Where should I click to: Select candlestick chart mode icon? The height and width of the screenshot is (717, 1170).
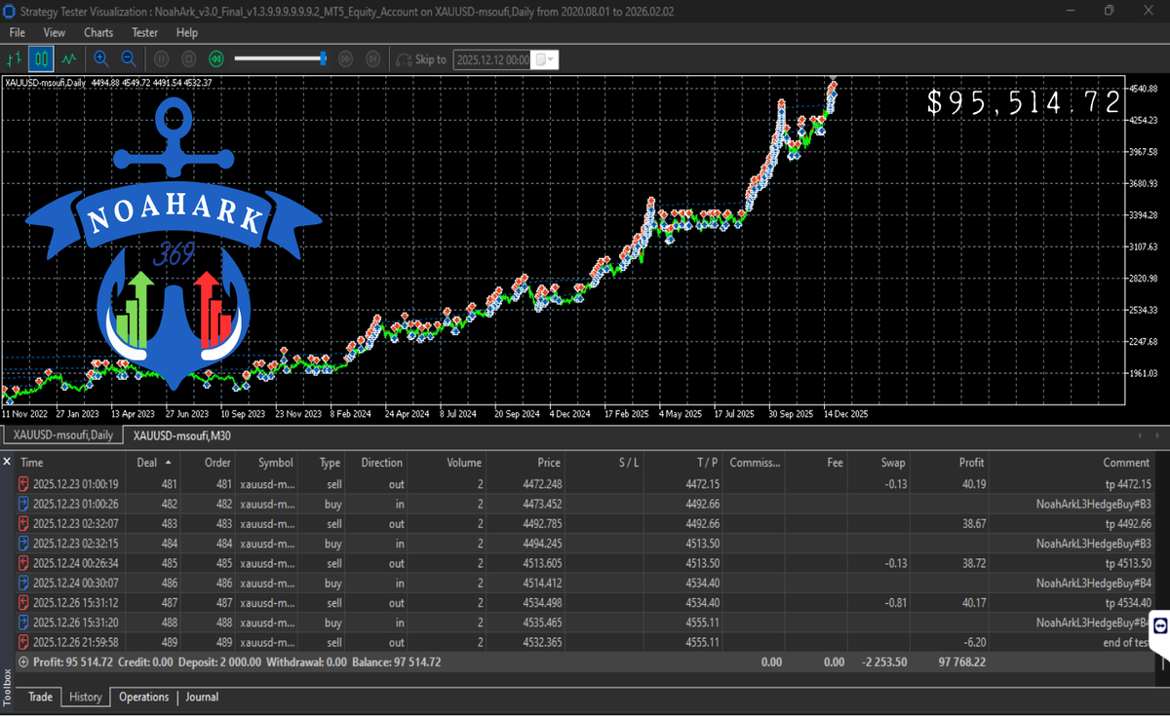41,59
